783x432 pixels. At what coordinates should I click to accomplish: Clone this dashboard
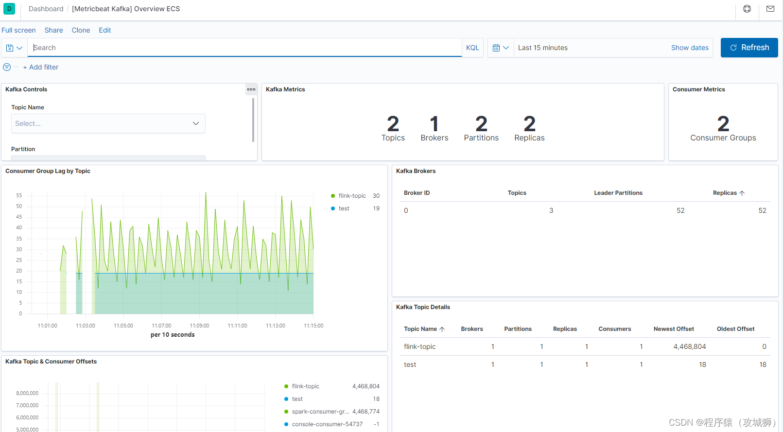(x=81, y=30)
